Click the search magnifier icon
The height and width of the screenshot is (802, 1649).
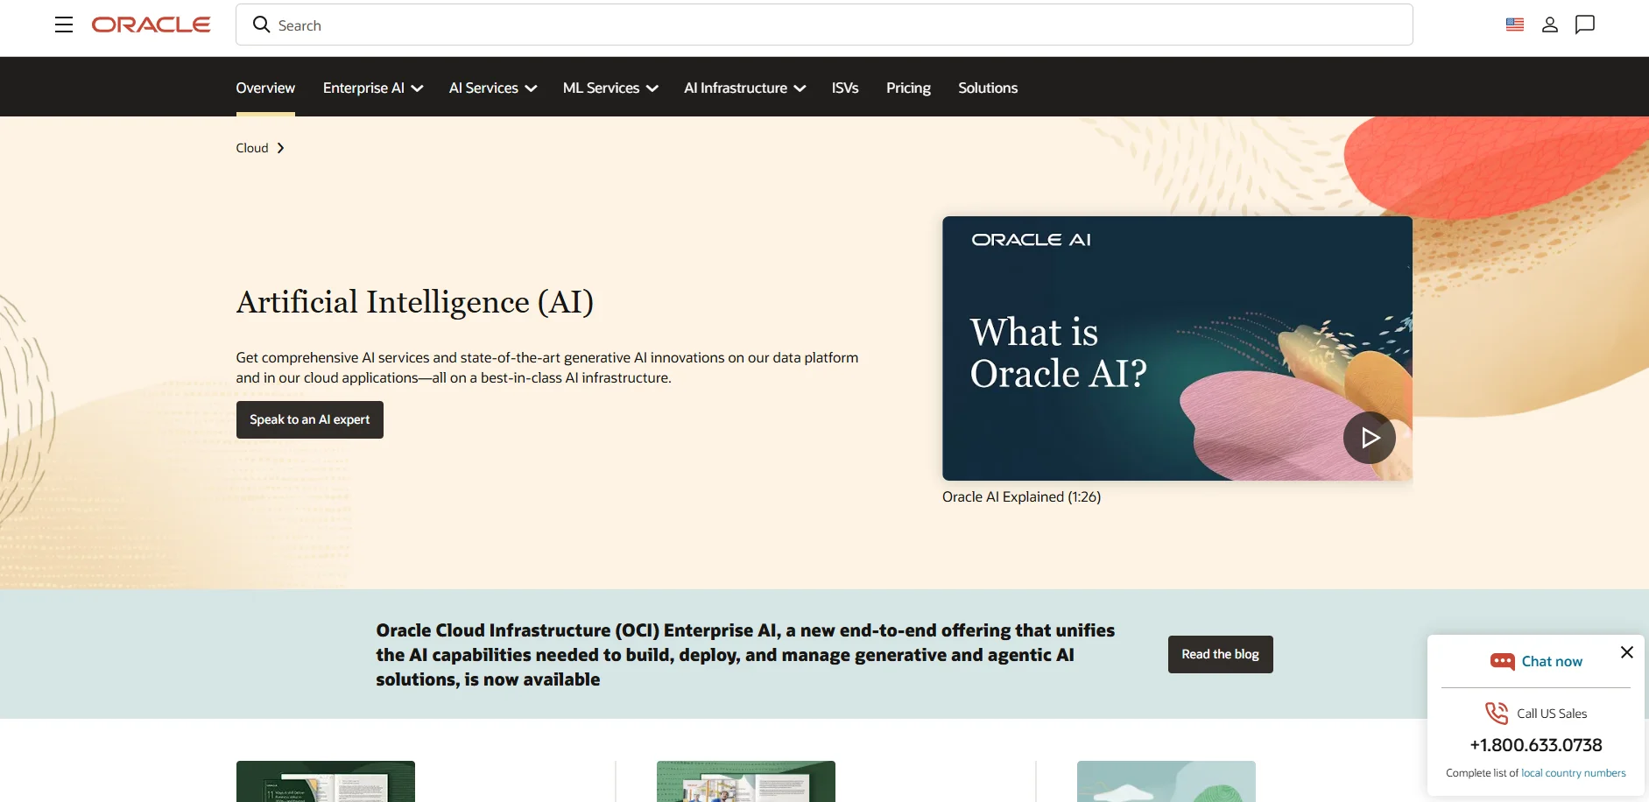260,25
